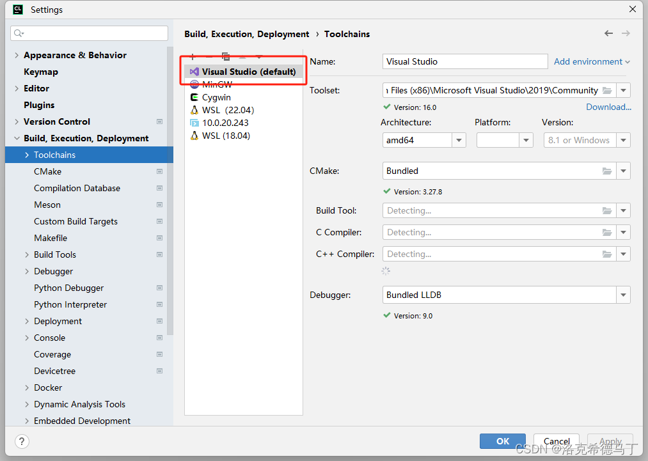Expand Toolchains tree node
The height and width of the screenshot is (461, 648).
click(27, 155)
